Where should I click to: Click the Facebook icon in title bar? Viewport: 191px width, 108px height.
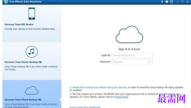click(162, 2)
